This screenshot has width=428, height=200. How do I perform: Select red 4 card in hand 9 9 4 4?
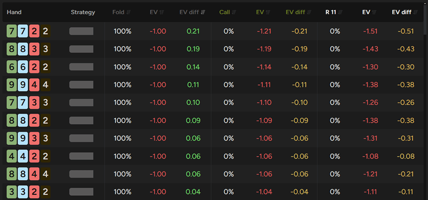pos(34,85)
